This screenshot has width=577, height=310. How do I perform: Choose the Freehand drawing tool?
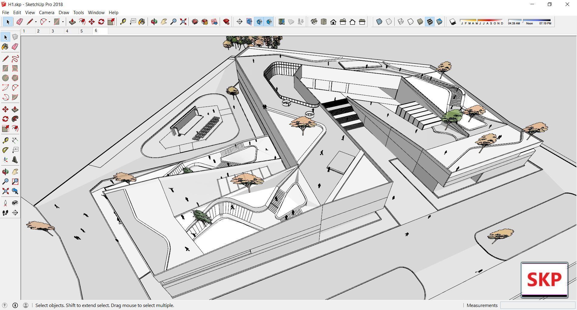(15, 59)
